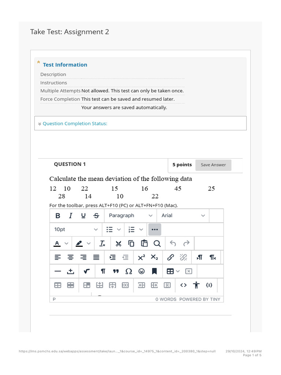Click the Save Answer button

(213, 165)
